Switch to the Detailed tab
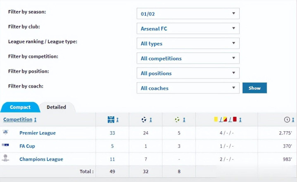The width and height of the screenshot is (297, 182). pos(56,107)
